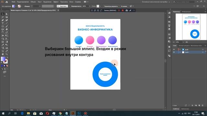This screenshot has width=207, height=116.
Task: Open the Библиотеки panel tab
Action: point(185,109)
